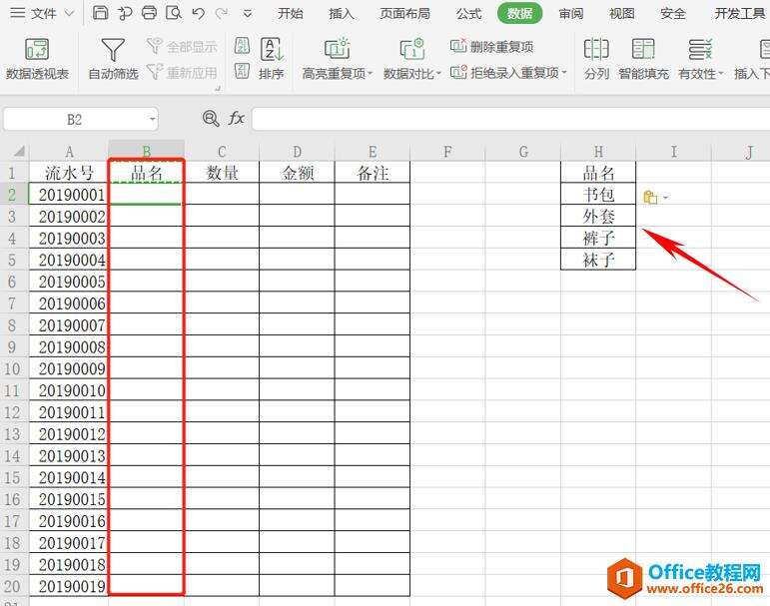Click the Redo arrow icon

pos(222,13)
